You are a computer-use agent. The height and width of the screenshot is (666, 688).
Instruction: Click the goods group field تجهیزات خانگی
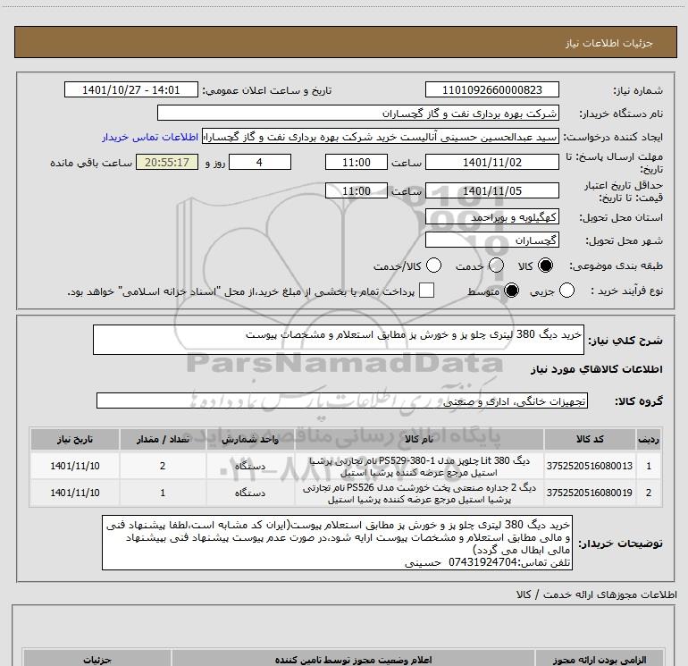342,400
